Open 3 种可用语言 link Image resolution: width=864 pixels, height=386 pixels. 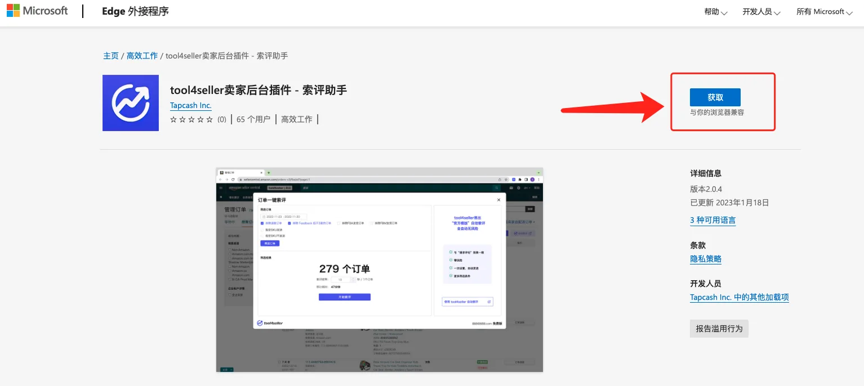(x=712, y=221)
